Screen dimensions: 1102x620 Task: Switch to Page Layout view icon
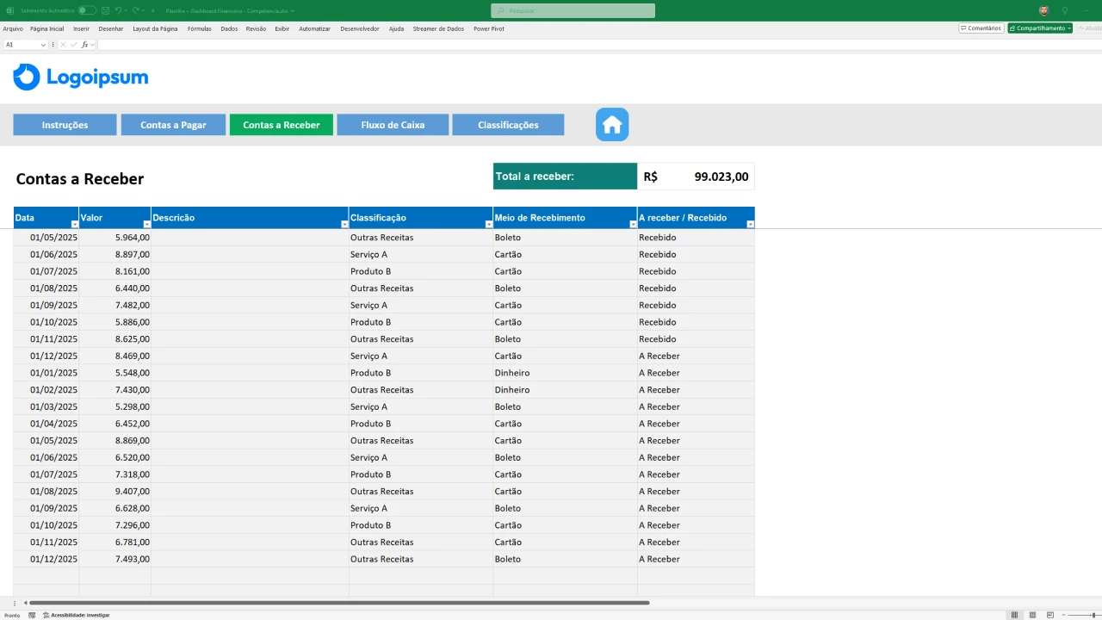pos(1032,615)
